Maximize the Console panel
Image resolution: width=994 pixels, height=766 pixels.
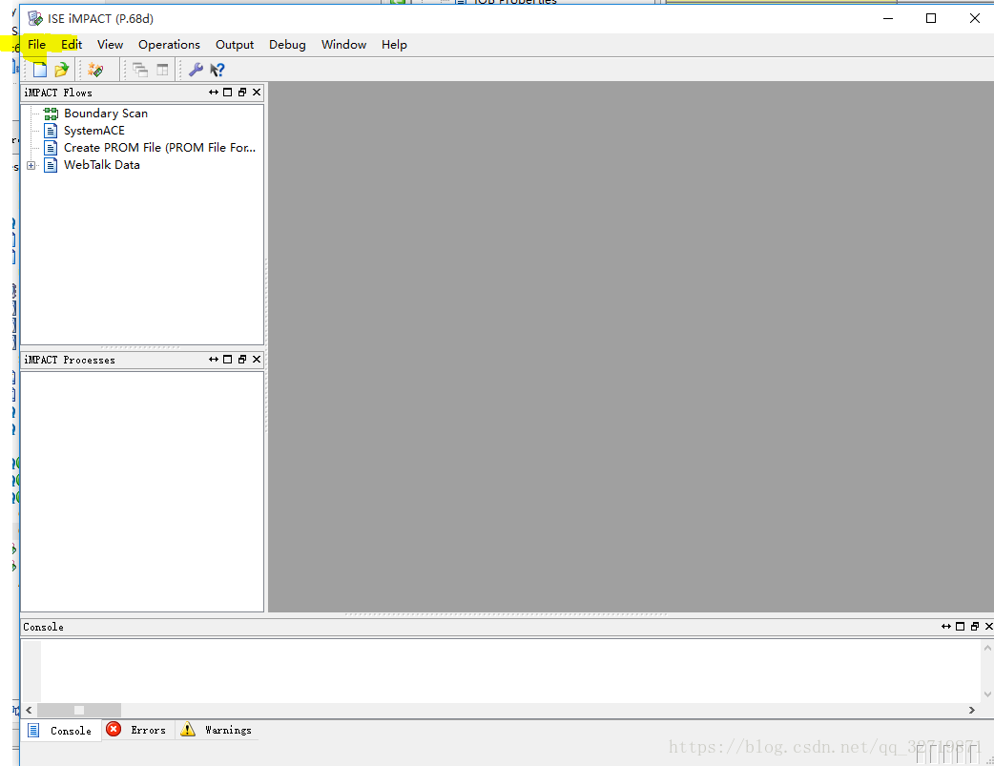(960, 627)
